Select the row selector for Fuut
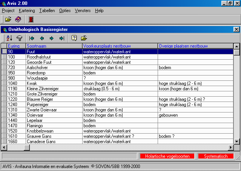This screenshot has width=241, height=171. [x=4, y=51]
